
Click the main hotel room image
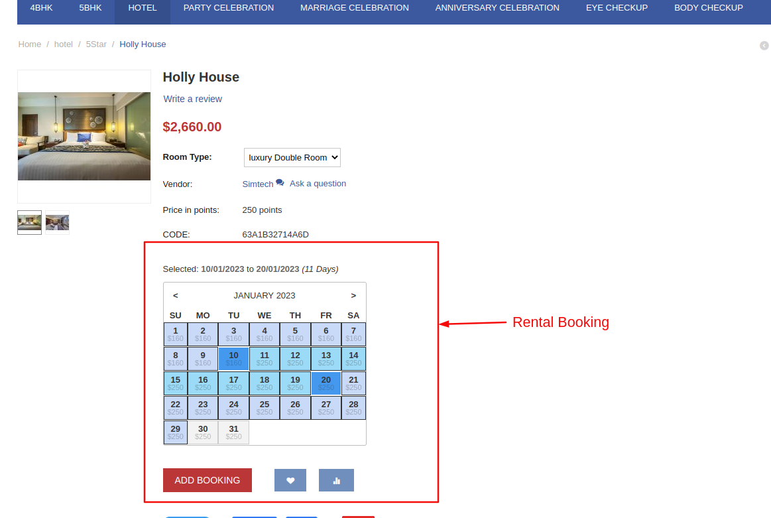(x=84, y=136)
